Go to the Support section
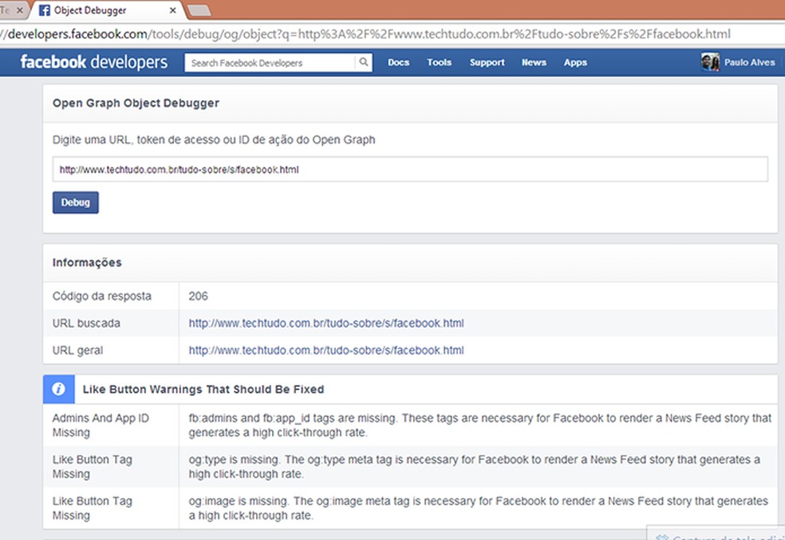The image size is (785, 540). click(x=487, y=62)
